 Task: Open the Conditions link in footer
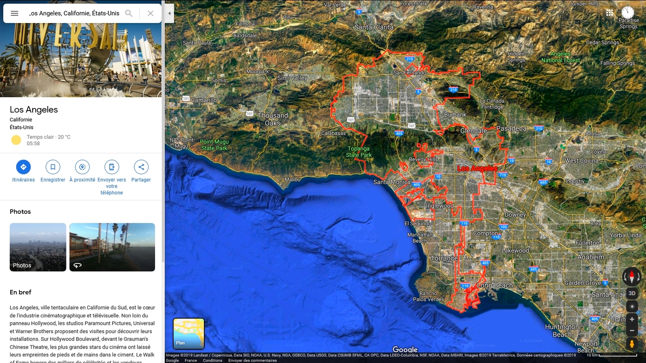[x=212, y=360]
